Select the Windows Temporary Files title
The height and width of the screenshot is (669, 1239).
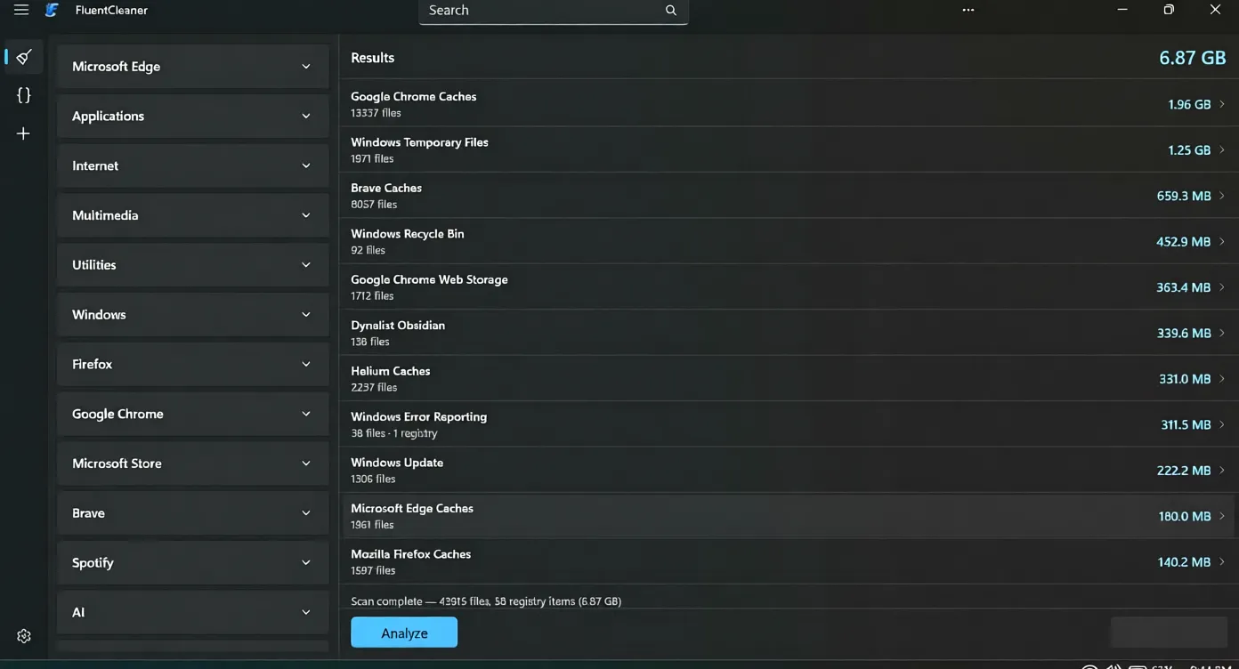[419, 142]
